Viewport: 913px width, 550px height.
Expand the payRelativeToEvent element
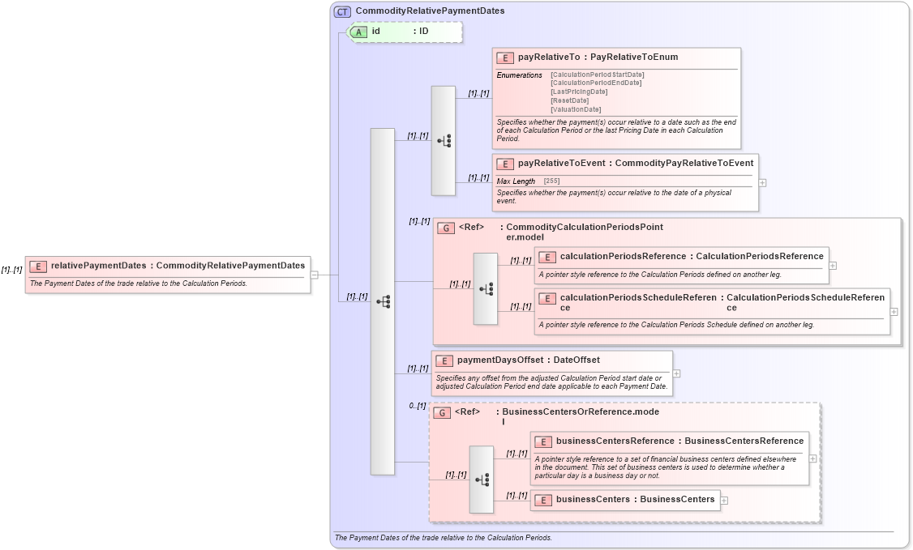click(763, 182)
